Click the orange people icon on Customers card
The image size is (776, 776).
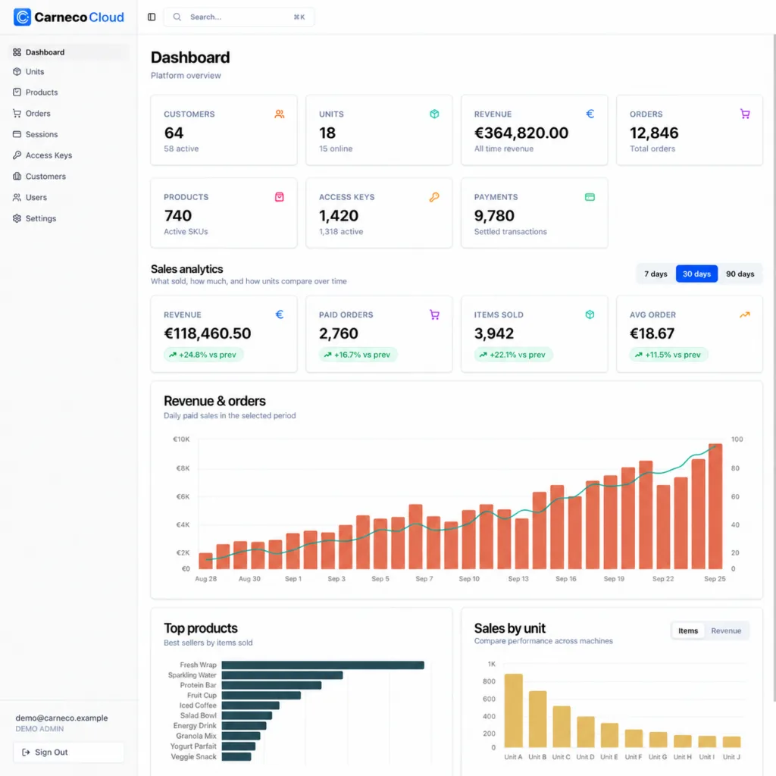(279, 114)
